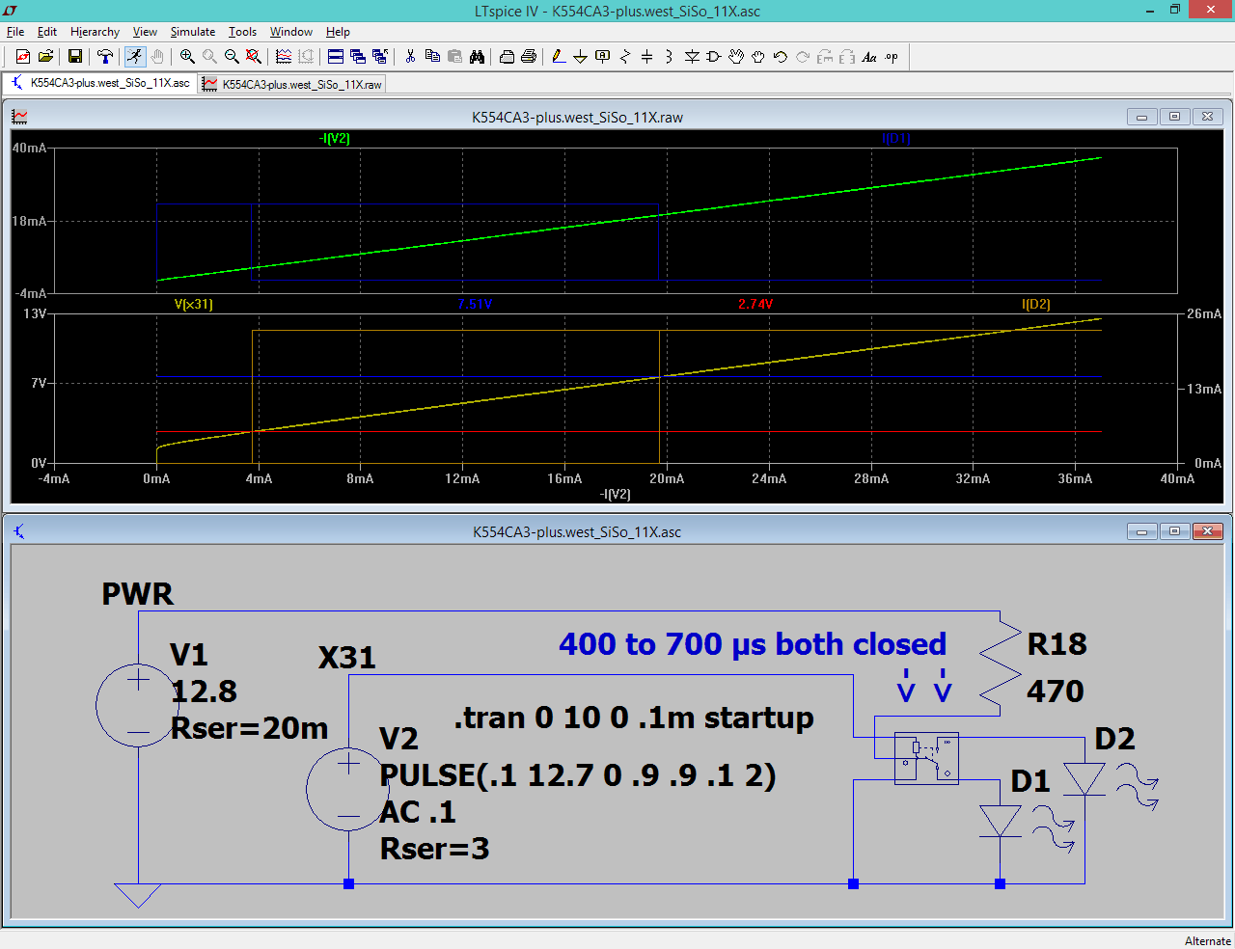
Task: Click the red 2.74V trace label
Action: click(x=755, y=304)
